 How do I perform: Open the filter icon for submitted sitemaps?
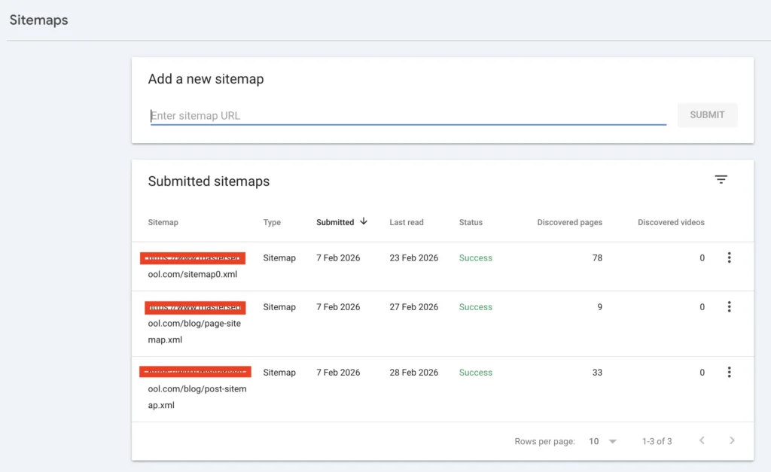point(721,179)
